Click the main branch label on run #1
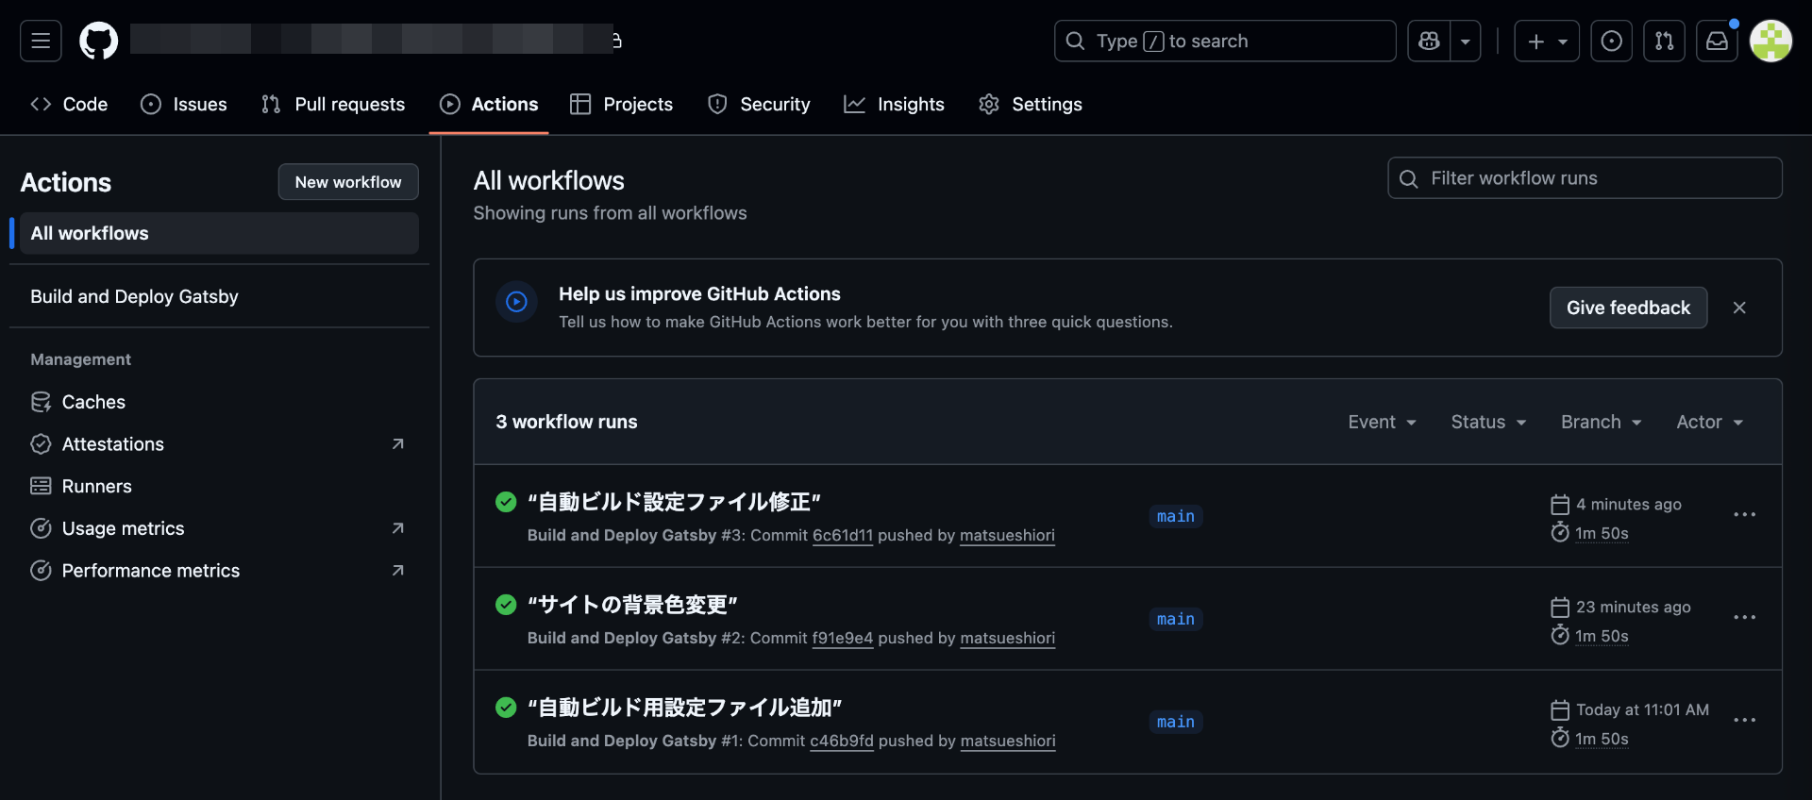The height and width of the screenshot is (800, 1812). click(x=1176, y=722)
